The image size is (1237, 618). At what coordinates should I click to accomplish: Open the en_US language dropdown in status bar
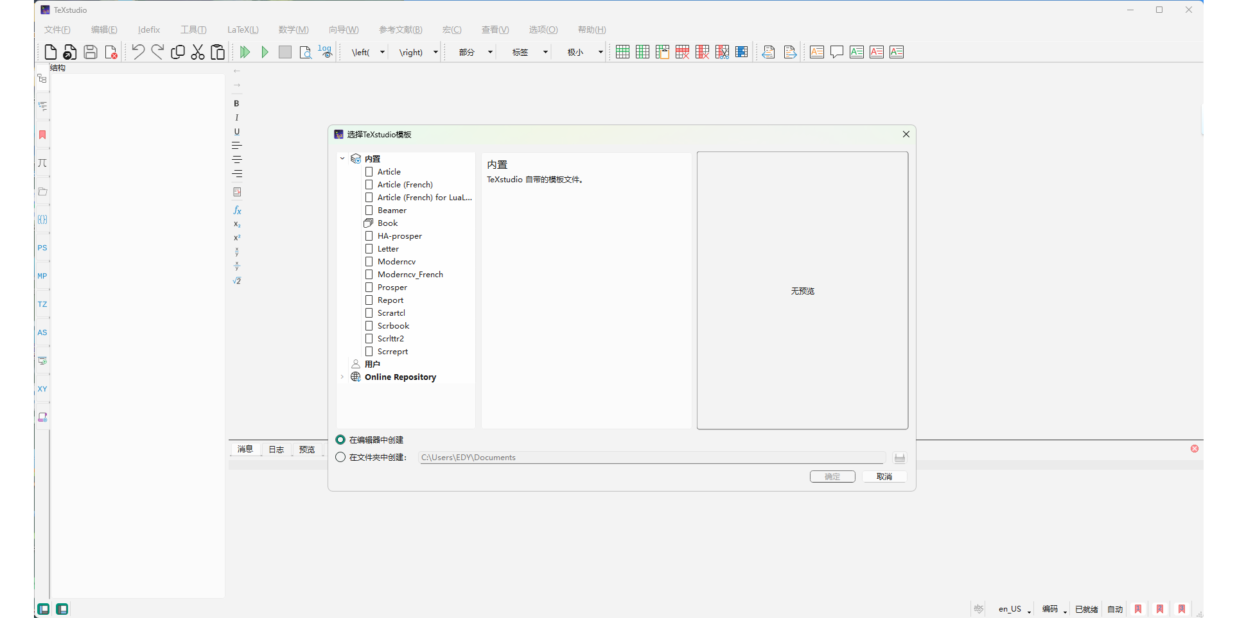click(x=1015, y=609)
